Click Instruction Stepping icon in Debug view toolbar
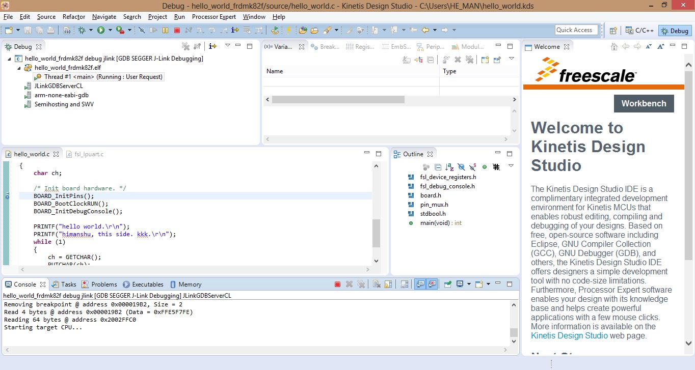The width and height of the screenshot is (695, 370). click(x=212, y=46)
